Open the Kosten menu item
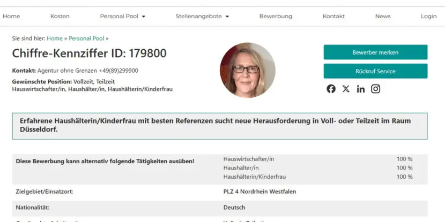The width and height of the screenshot is (445, 222). [x=60, y=16]
